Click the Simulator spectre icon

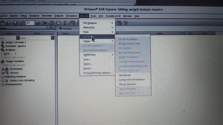click(3, 46)
